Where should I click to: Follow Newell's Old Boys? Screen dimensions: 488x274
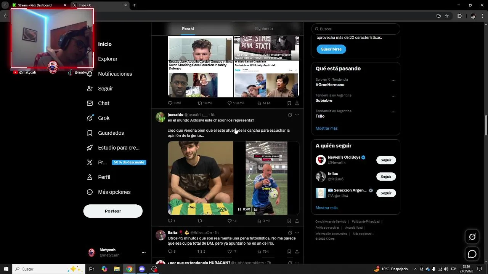point(386,160)
